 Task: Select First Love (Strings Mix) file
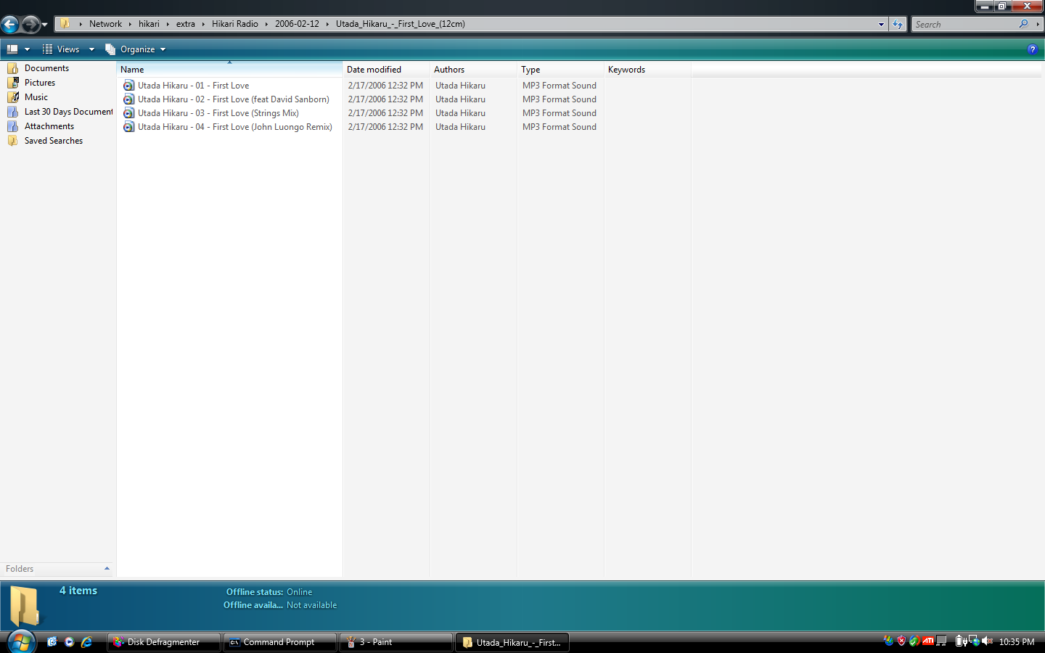218,113
